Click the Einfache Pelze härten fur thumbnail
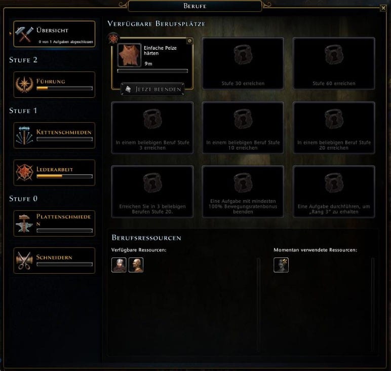Image resolution: width=391 pixels, height=371 pixels. click(x=129, y=55)
